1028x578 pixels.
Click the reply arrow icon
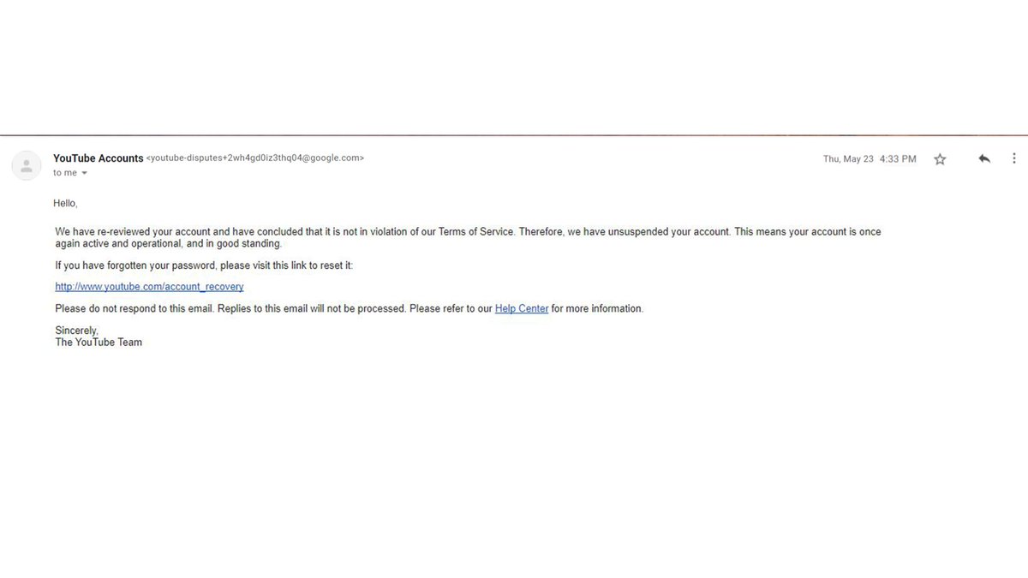pos(984,158)
